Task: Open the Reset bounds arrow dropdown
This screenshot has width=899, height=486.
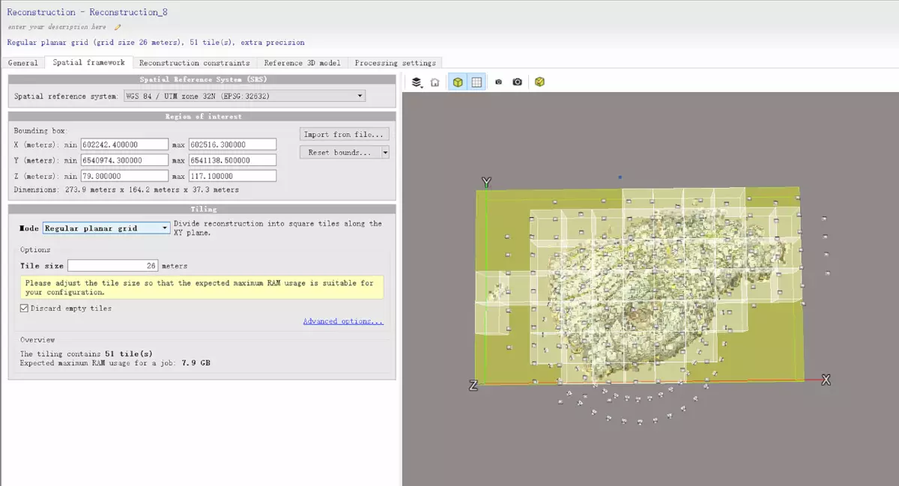Action: pyautogui.click(x=385, y=152)
